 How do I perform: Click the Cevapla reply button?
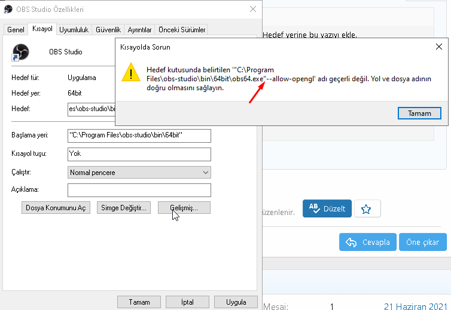click(x=368, y=242)
